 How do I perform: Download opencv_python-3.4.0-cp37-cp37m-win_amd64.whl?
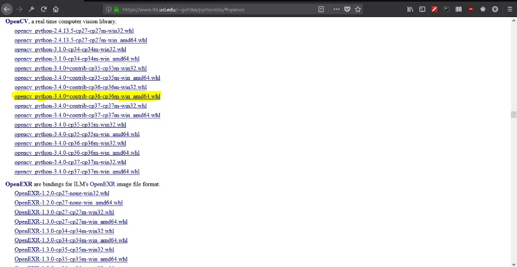[77, 172]
